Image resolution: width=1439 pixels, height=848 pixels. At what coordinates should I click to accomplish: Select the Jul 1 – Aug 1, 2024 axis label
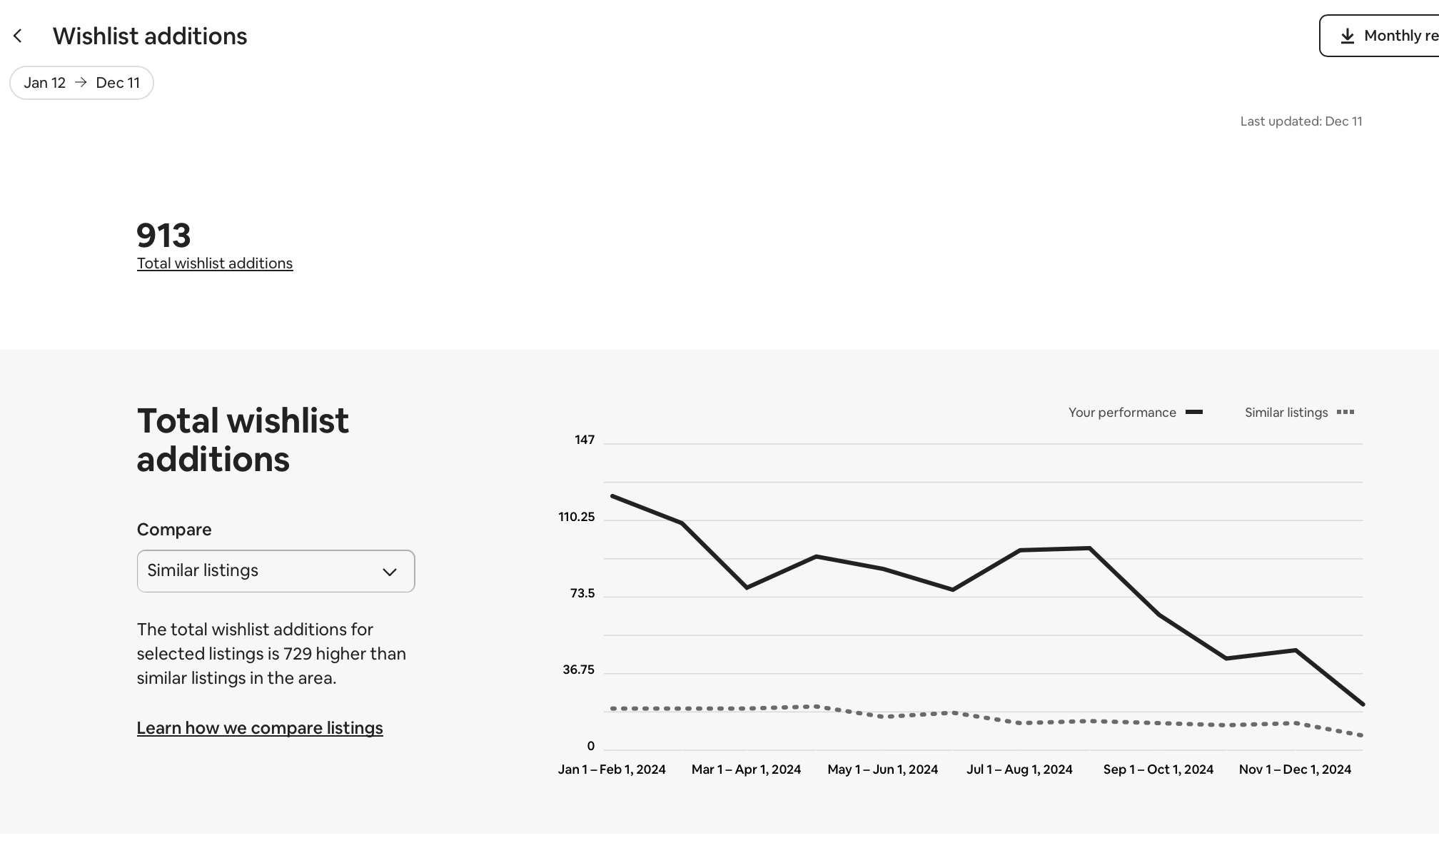click(x=1019, y=769)
